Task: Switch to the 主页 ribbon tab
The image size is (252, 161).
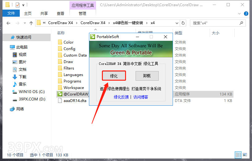Action: [28, 13]
